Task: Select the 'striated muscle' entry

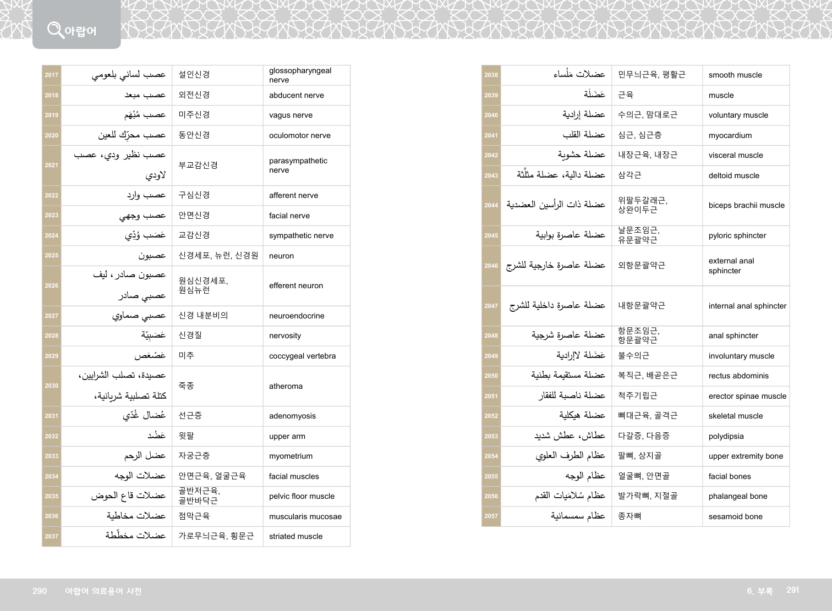Action: (295, 536)
